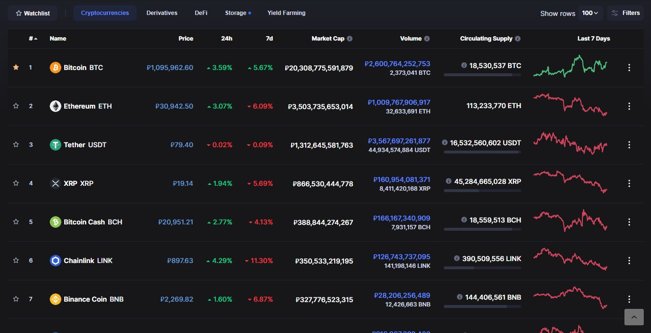Click the Bitcoin Cash coin logo
The image size is (651, 333).
56,222
